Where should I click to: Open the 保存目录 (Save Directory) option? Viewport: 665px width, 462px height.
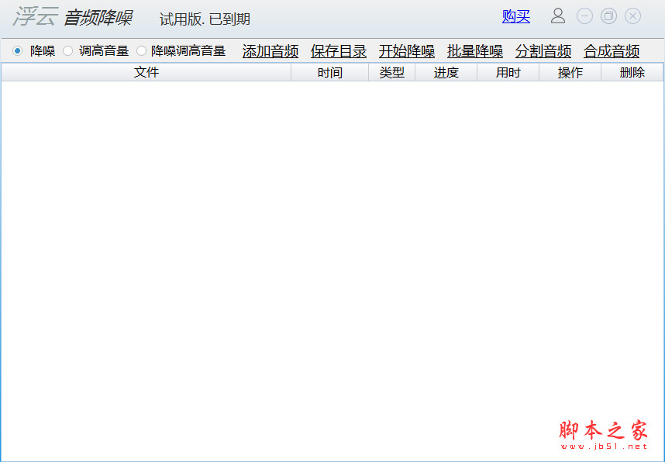point(338,51)
